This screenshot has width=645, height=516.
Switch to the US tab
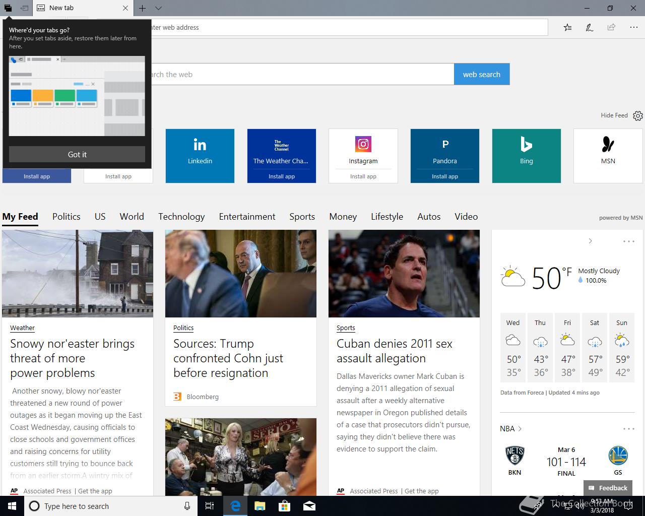(100, 217)
